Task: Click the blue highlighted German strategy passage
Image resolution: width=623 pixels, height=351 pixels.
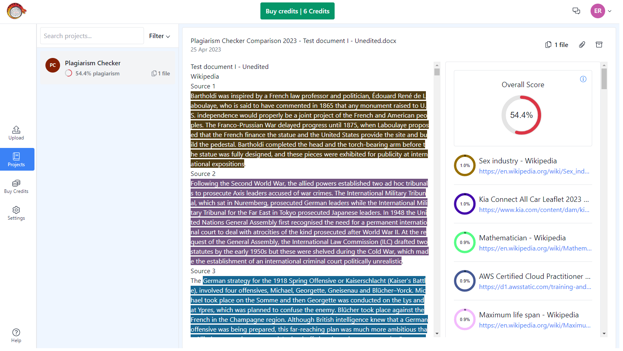Action: click(309, 307)
